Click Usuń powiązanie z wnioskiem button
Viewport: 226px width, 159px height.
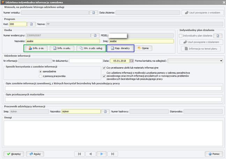[x=203, y=13]
